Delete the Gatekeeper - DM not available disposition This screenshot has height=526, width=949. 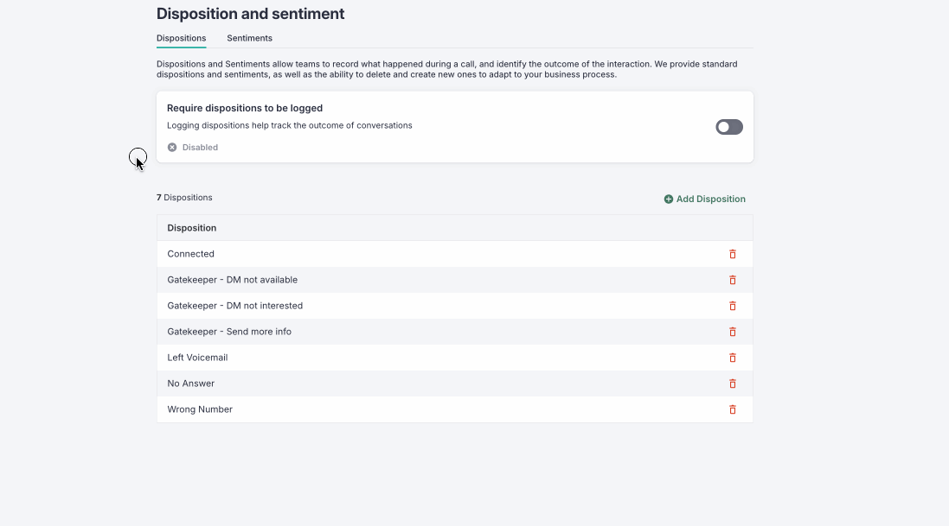[x=733, y=280]
